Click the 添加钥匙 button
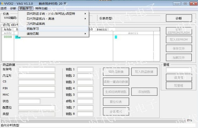 tap(144, 92)
